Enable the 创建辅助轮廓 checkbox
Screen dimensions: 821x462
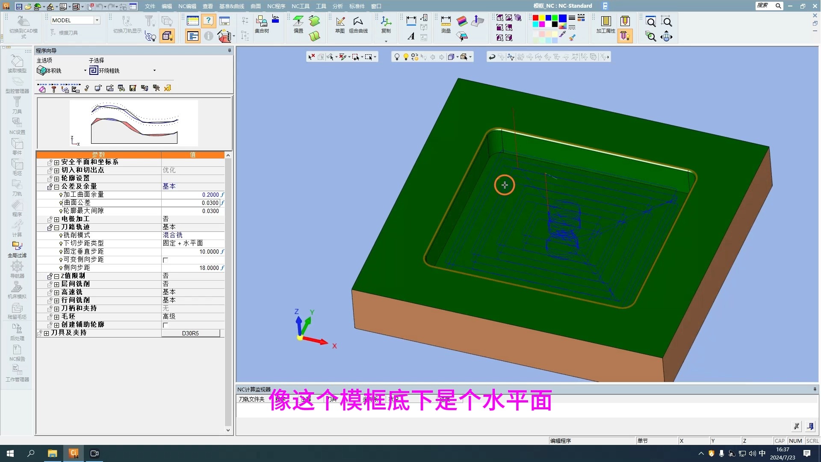tap(165, 325)
